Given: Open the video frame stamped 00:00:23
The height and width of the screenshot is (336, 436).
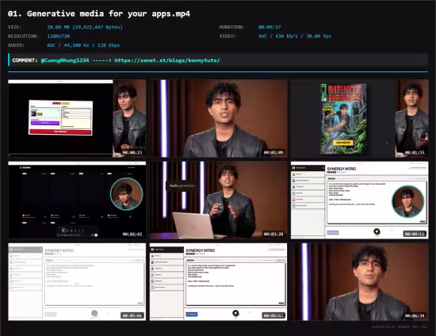Looking at the screenshot, I should point(77,118).
